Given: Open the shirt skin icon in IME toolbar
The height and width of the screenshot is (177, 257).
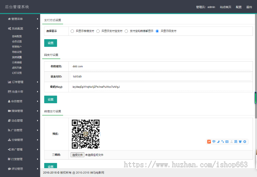Looking at the screenshot, I should coord(240,142).
